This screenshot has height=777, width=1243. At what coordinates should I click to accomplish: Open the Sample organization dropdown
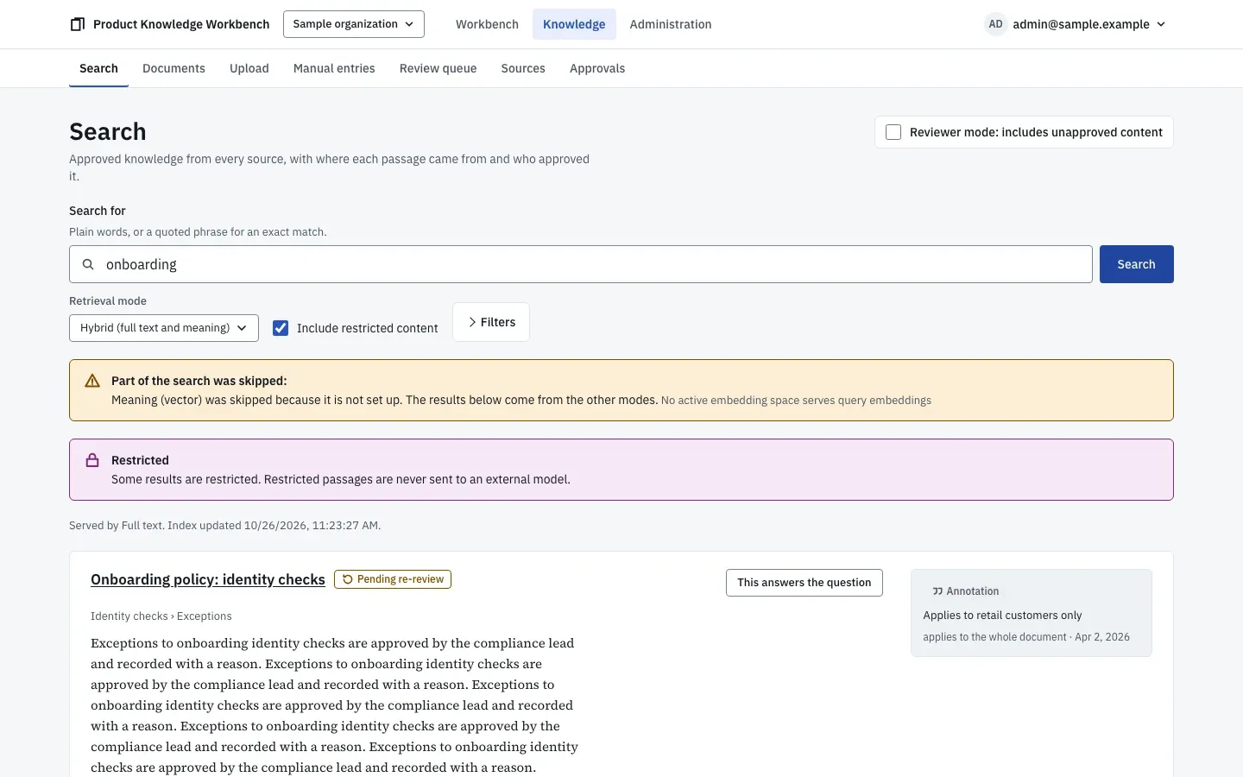pos(354,24)
